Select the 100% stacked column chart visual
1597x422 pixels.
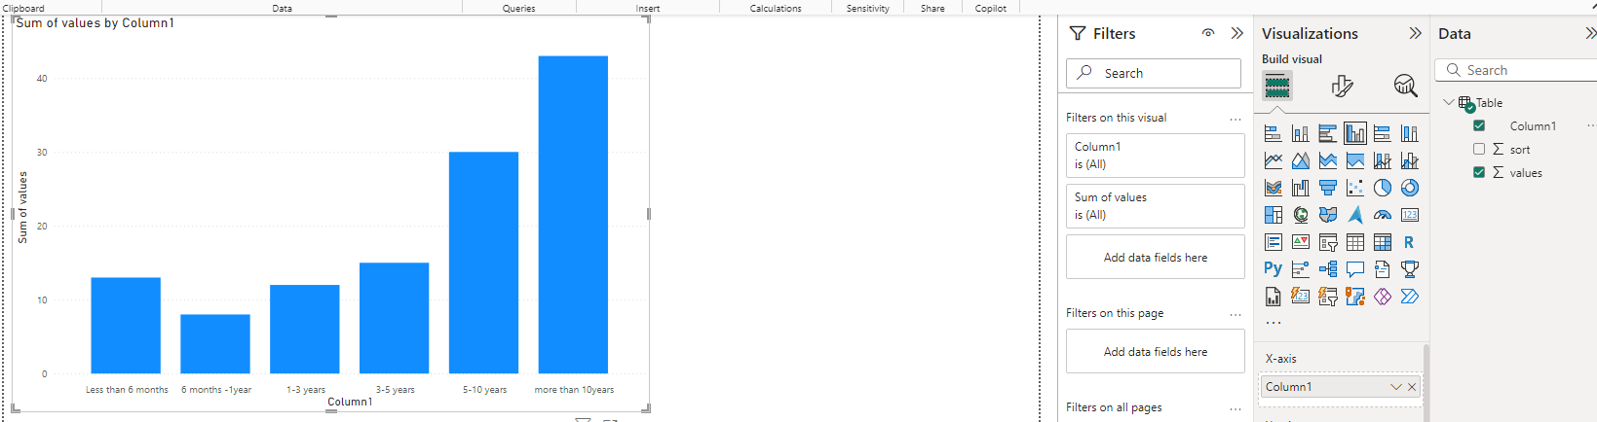(1410, 133)
